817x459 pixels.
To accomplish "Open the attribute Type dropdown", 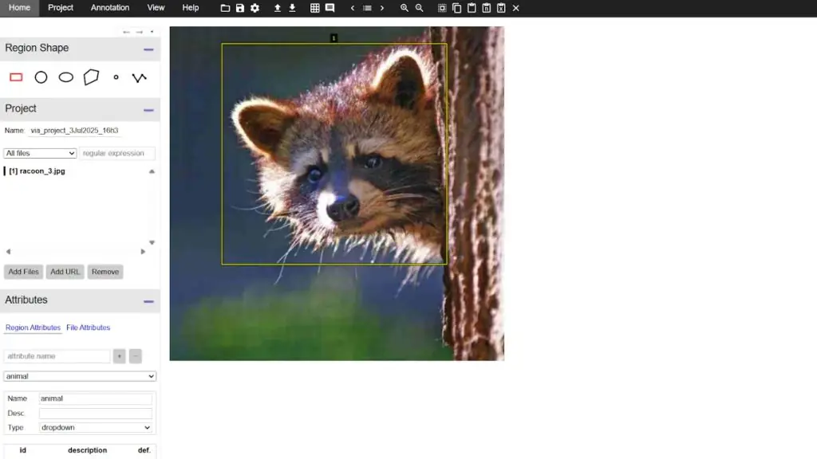I will click(96, 427).
